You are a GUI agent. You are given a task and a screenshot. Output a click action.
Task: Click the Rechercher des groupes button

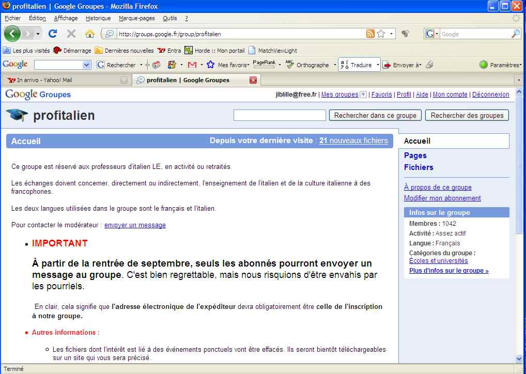coord(467,115)
